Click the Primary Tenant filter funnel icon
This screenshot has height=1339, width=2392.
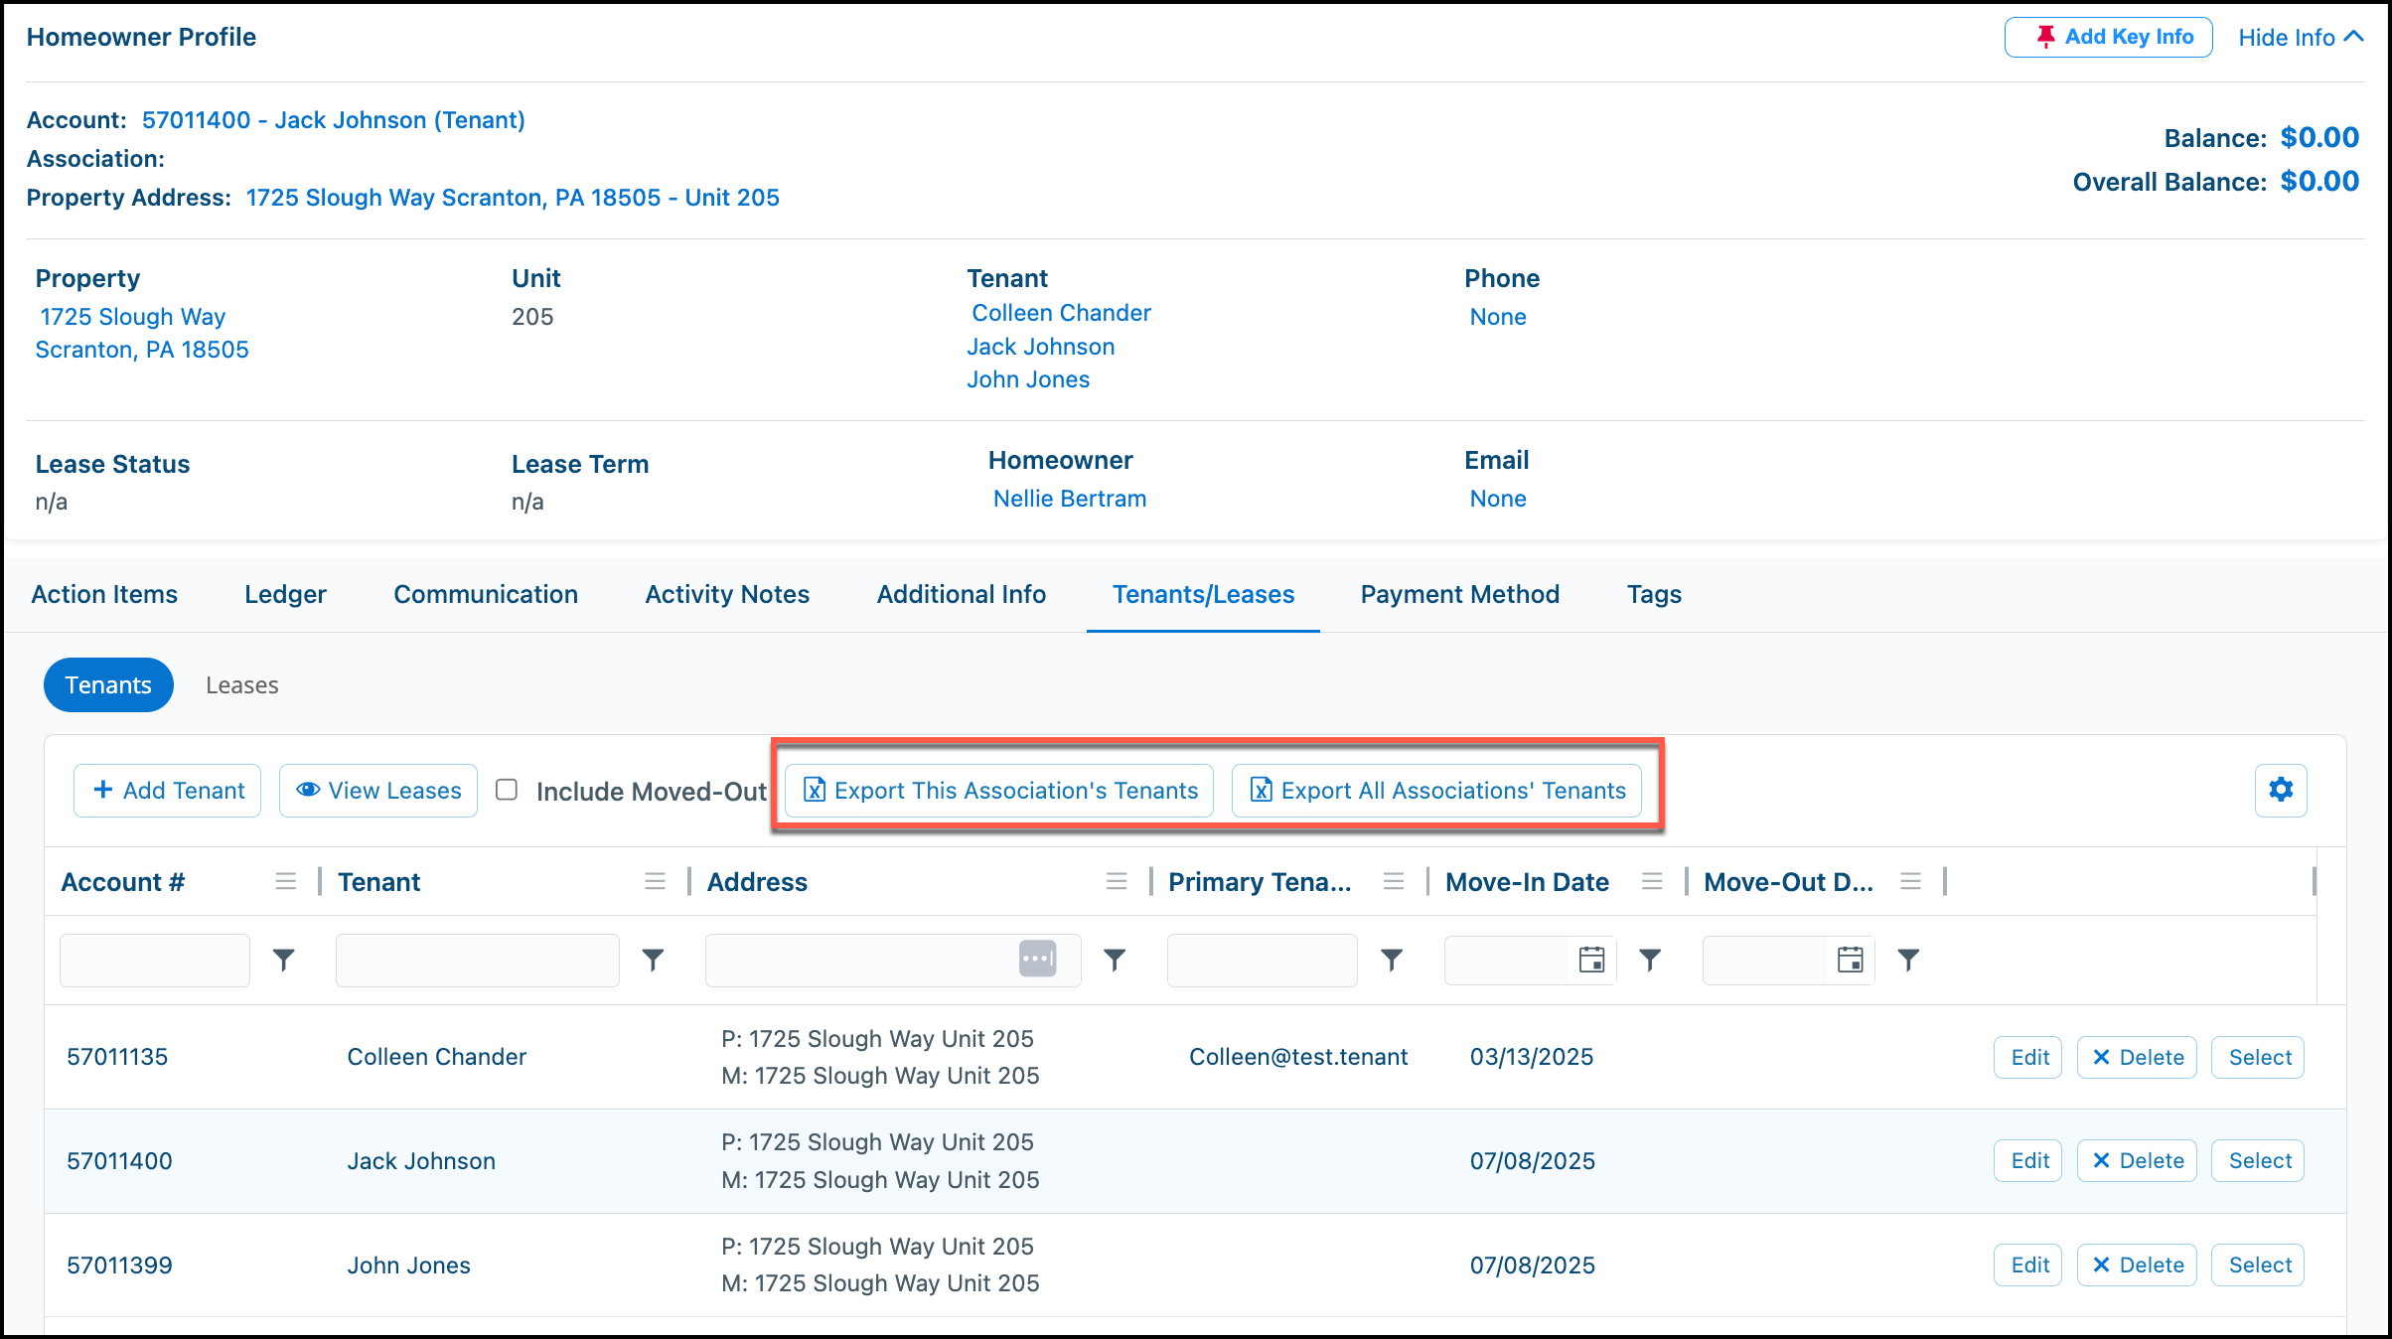point(1392,960)
